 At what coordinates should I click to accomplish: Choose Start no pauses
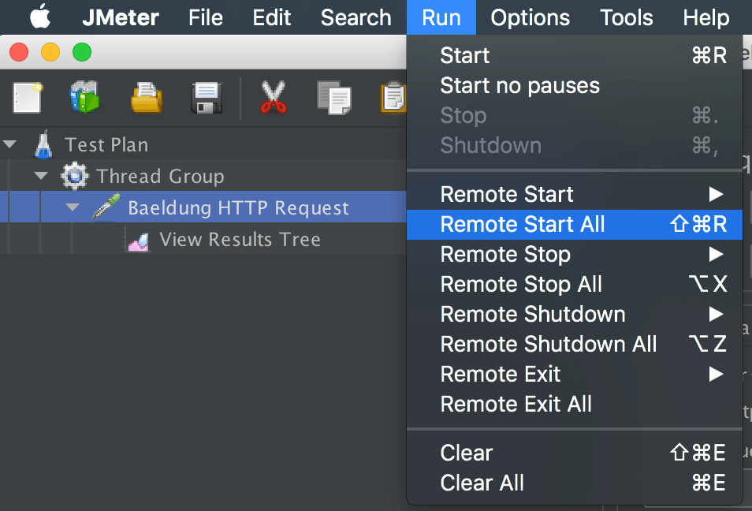(519, 86)
